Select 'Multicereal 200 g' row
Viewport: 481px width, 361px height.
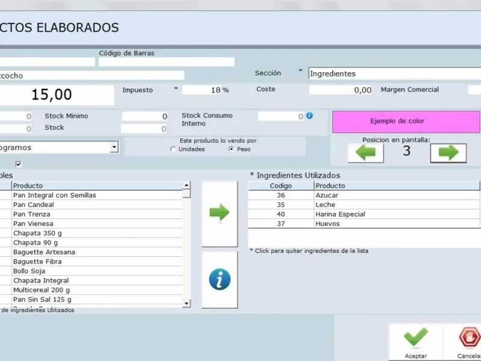pos(91,290)
